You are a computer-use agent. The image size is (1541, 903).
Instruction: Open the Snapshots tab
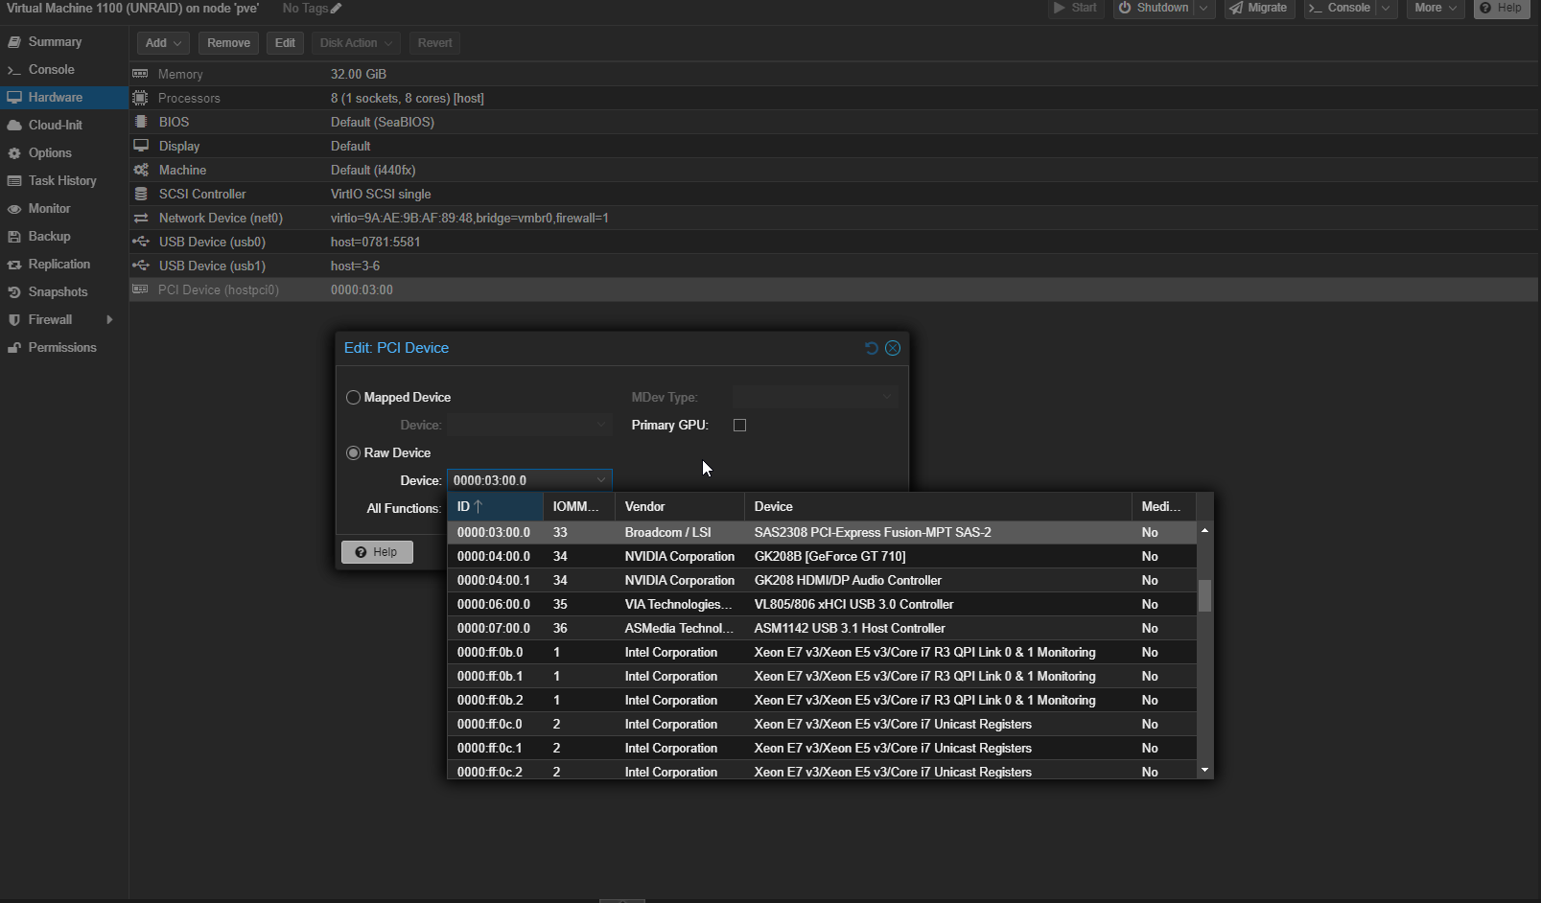[58, 292]
